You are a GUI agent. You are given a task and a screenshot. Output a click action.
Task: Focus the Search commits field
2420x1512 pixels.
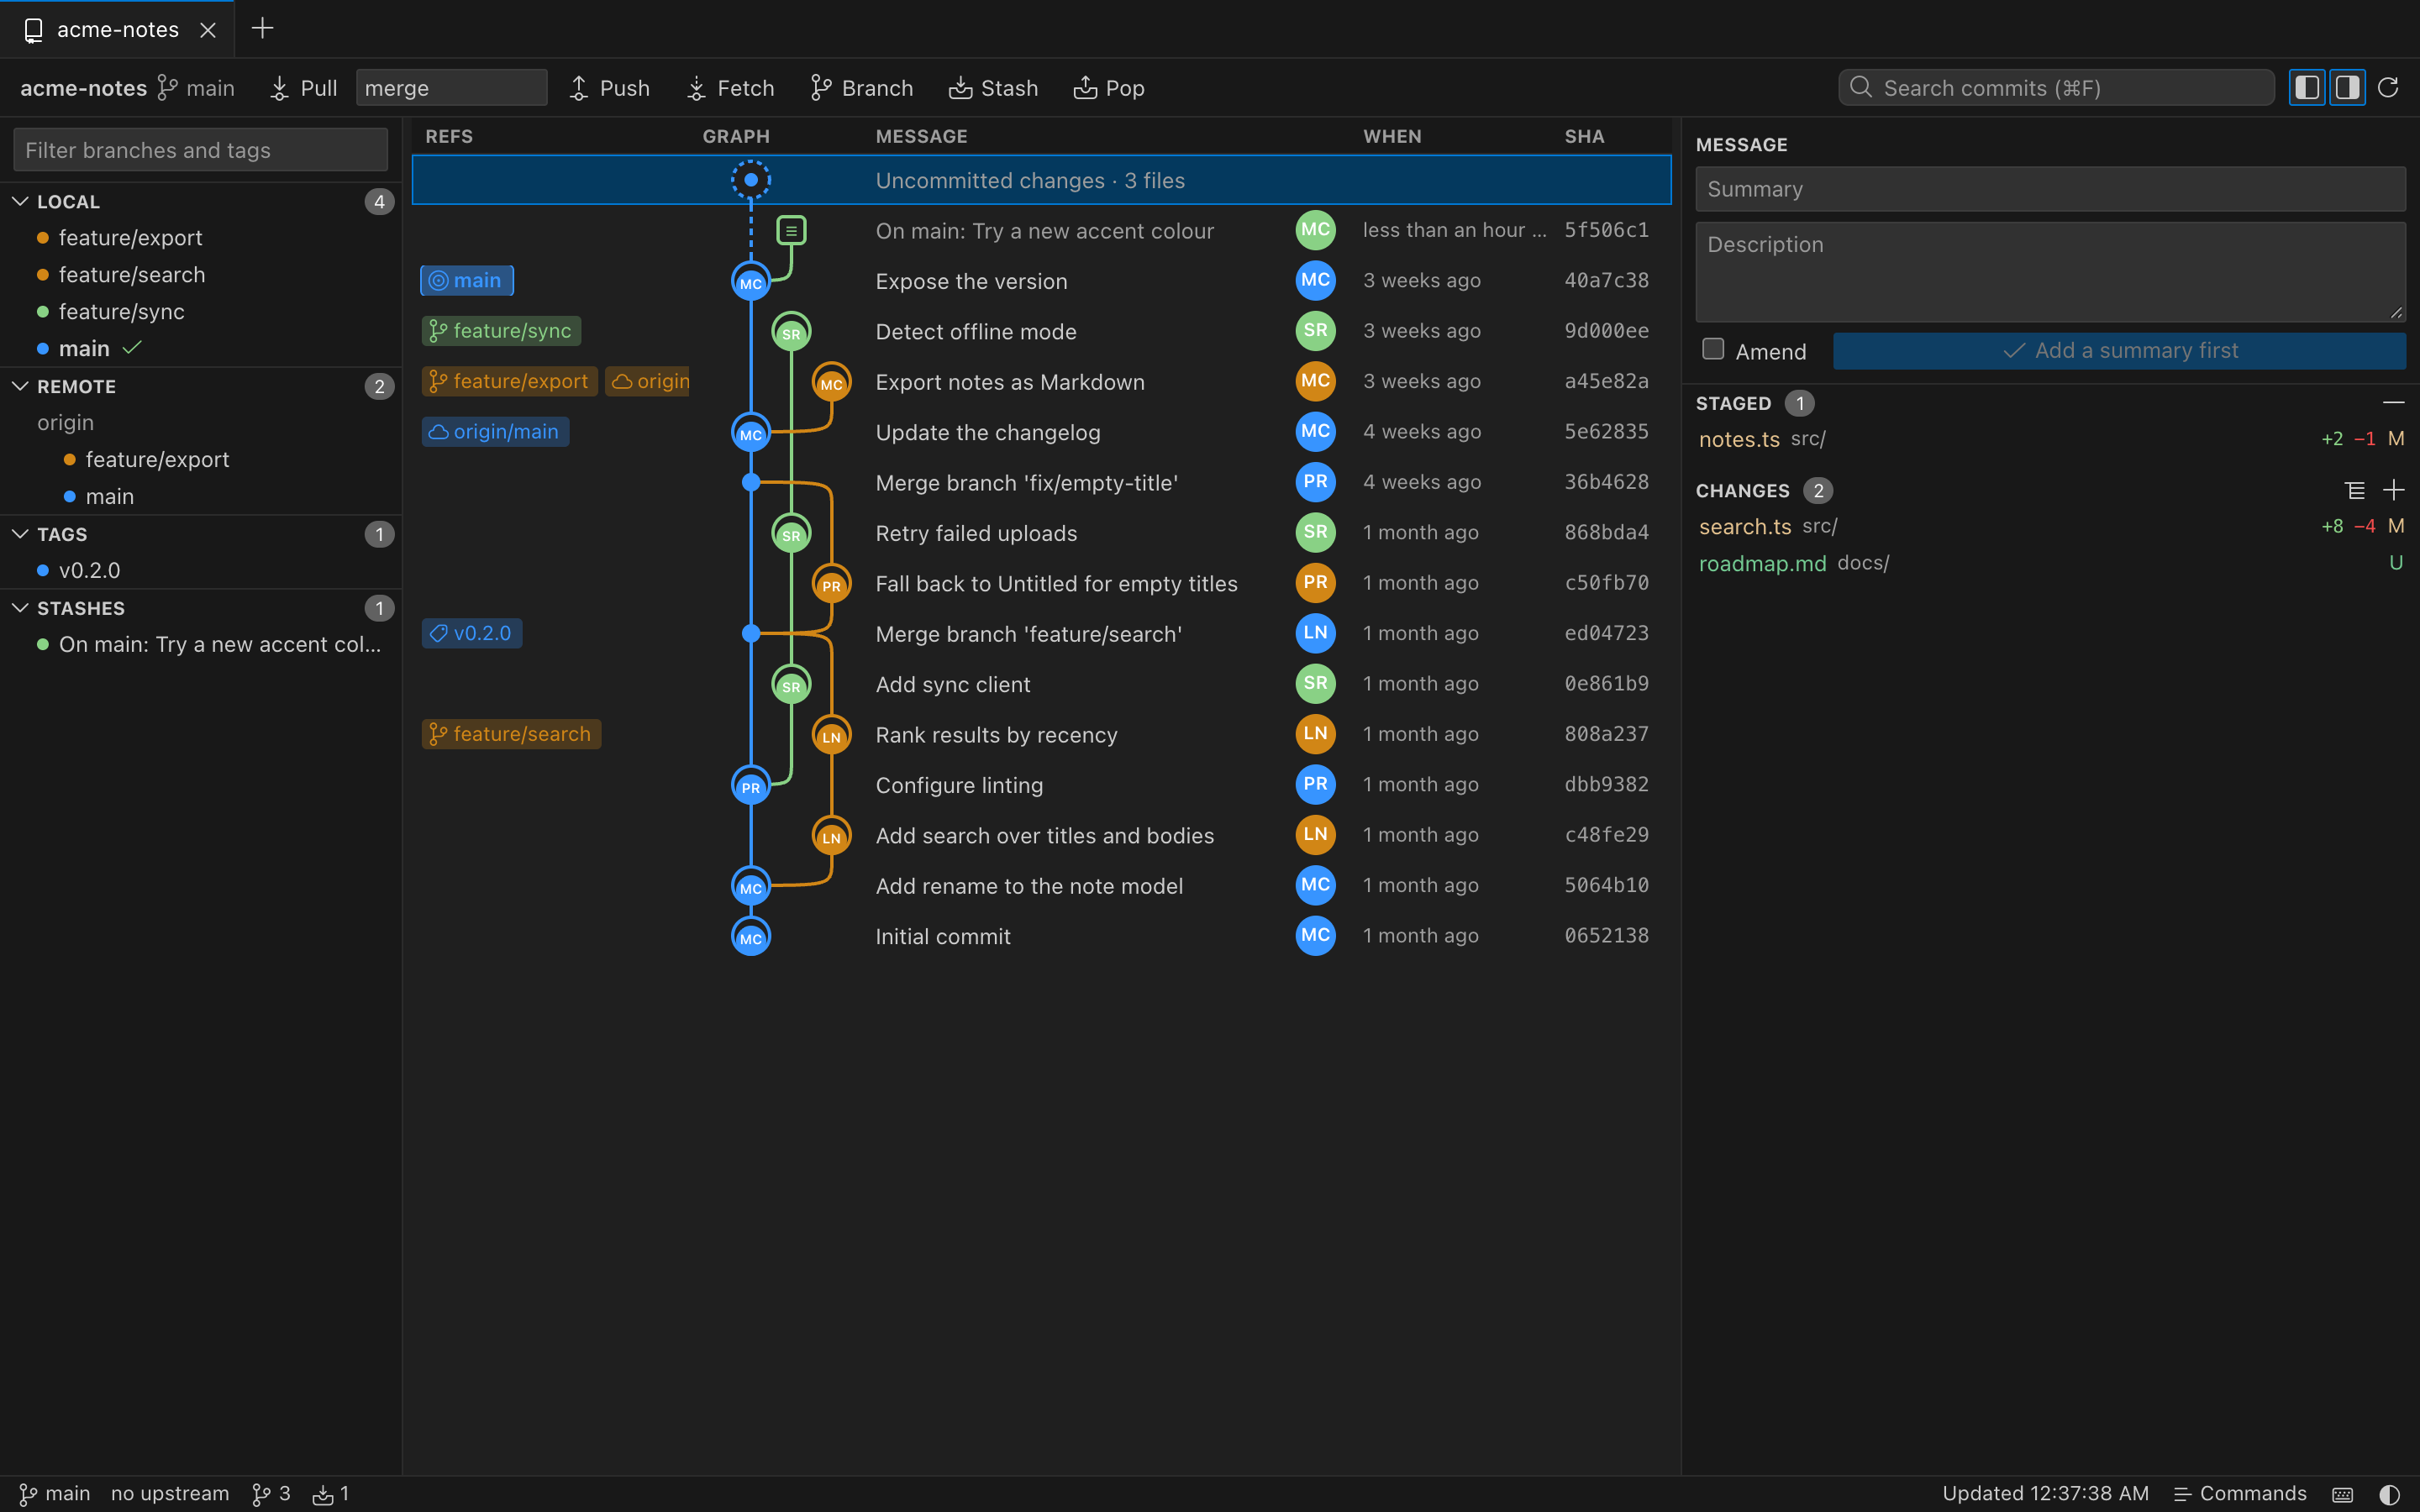click(2056, 88)
